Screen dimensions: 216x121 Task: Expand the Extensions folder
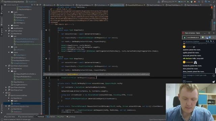[9, 26]
